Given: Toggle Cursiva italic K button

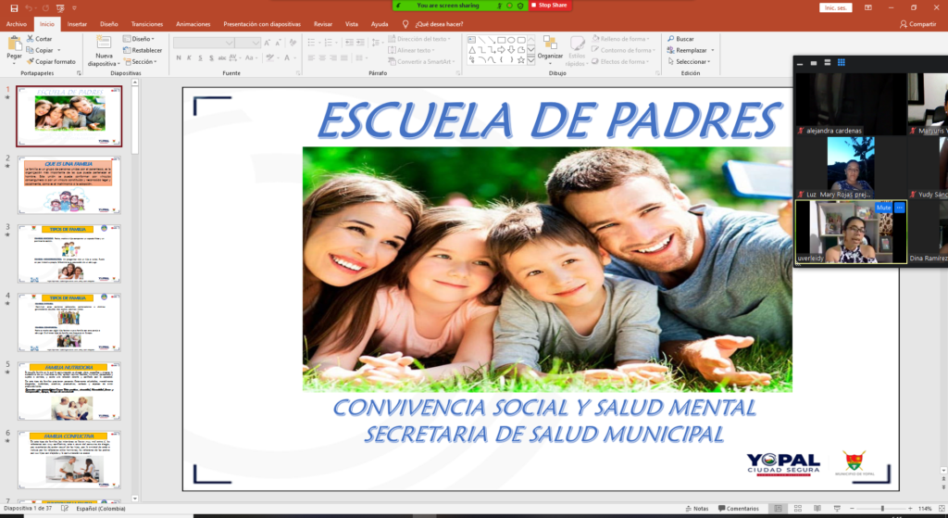Looking at the screenshot, I should tap(189, 58).
